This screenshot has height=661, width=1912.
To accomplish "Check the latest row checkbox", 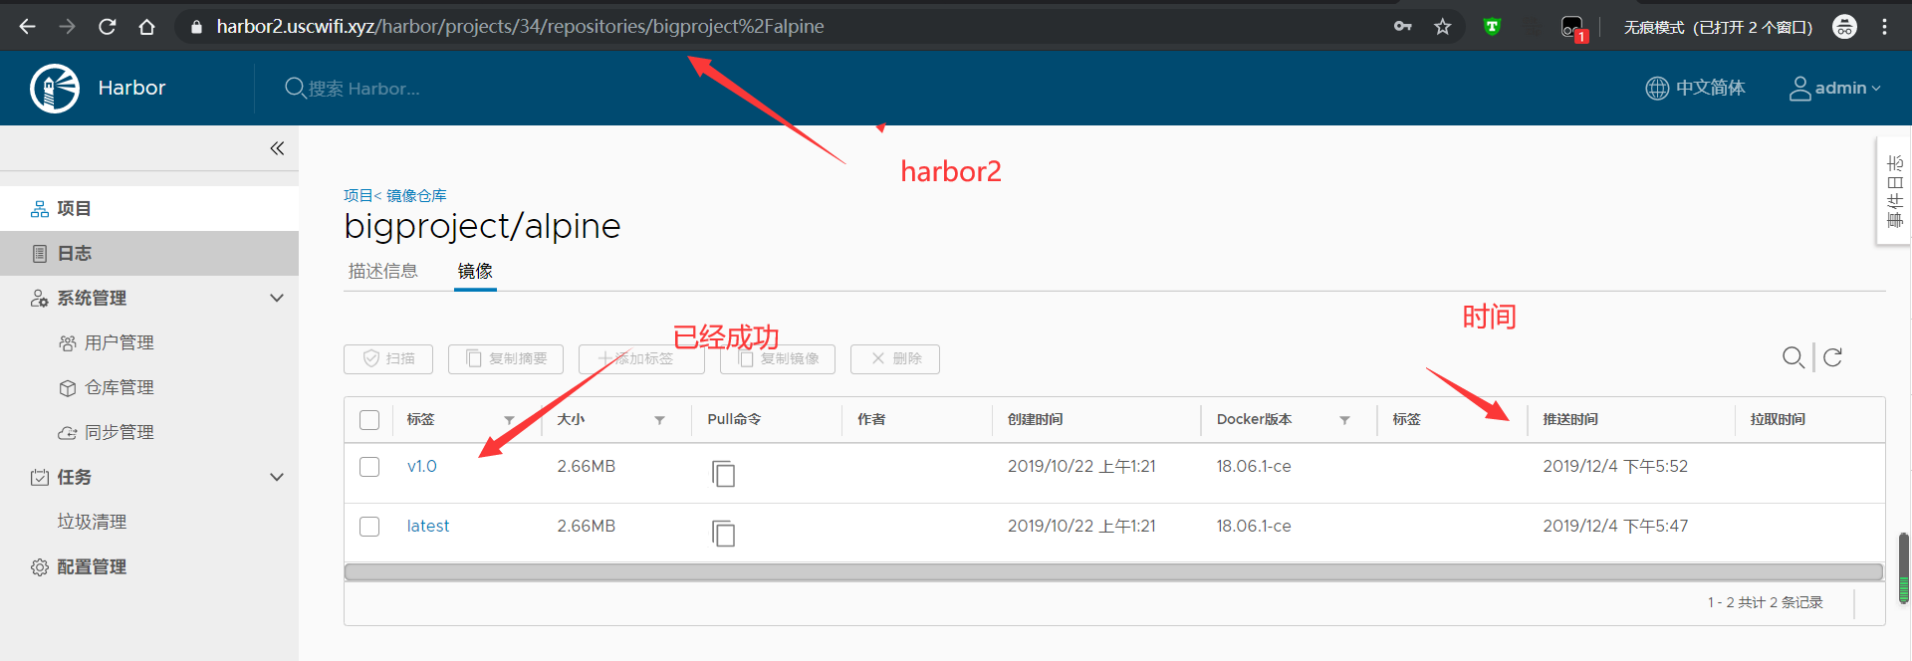I will pos(369,527).
